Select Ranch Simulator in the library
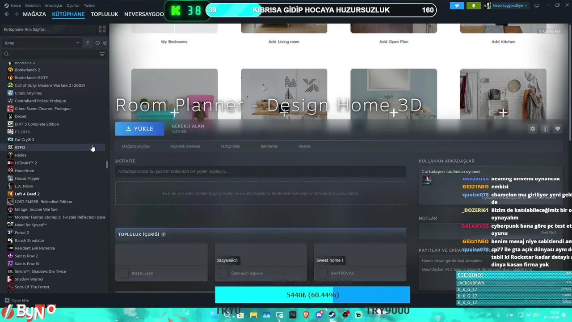The image size is (572, 322). pos(54,241)
